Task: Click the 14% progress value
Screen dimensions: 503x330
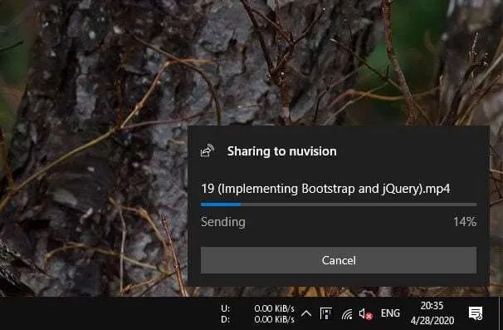Action: coord(465,221)
